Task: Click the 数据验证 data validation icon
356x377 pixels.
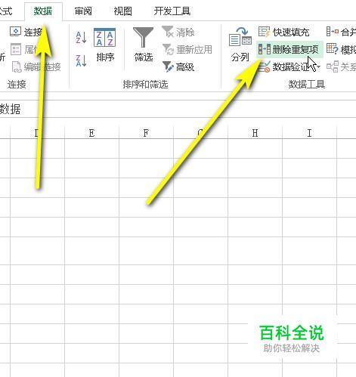Action: tap(265, 66)
